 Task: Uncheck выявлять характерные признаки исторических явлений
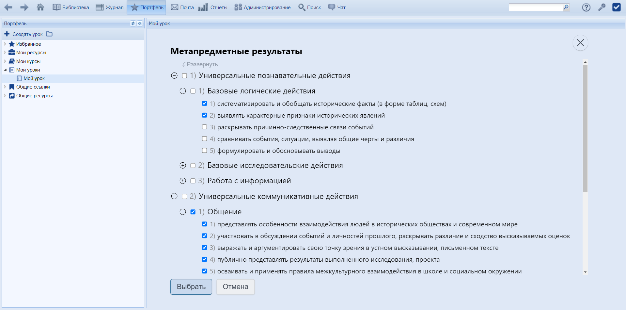click(204, 115)
